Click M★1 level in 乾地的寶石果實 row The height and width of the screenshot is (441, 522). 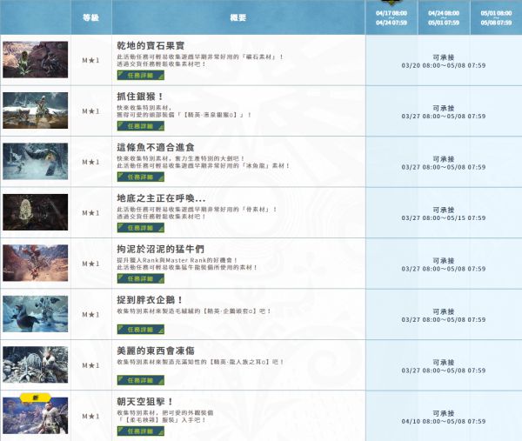click(90, 60)
